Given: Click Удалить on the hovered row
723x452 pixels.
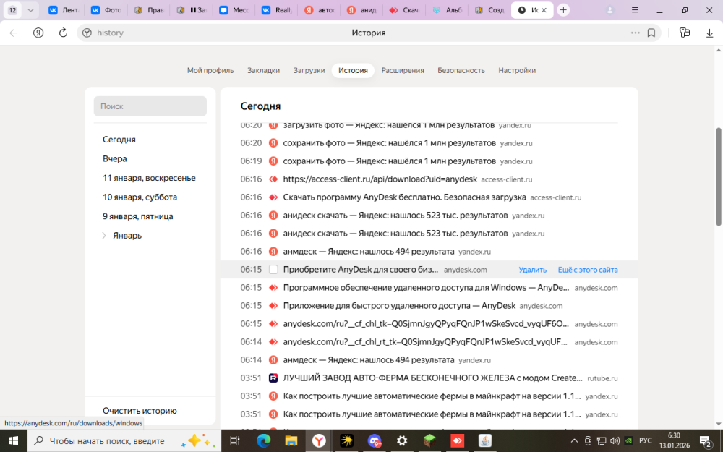Looking at the screenshot, I should (533, 270).
